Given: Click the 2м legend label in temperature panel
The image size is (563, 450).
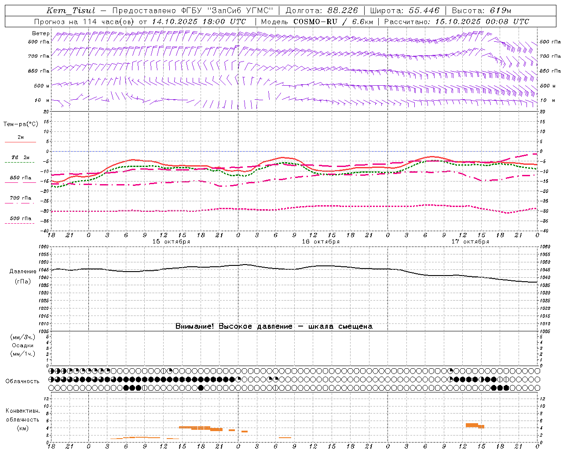Looking at the screenshot, I should pos(21,138).
